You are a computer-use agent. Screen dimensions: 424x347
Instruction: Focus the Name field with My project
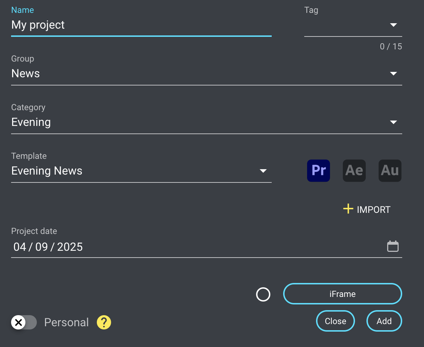pos(141,25)
